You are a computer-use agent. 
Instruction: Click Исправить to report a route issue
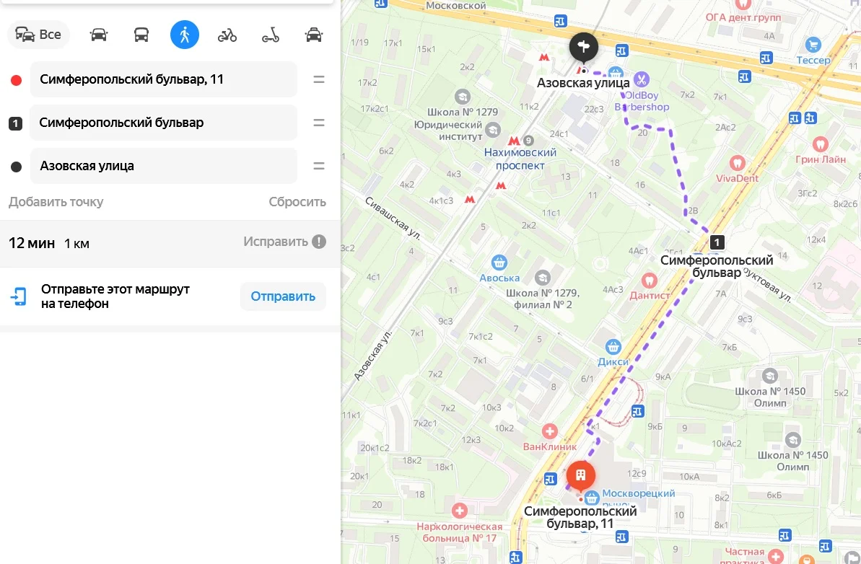click(x=284, y=242)
